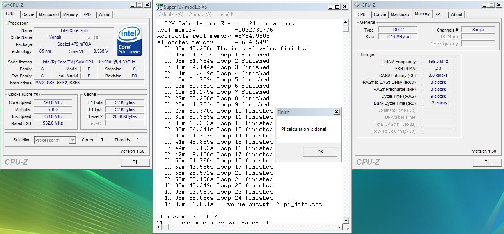Viewport: 504px width, 234px height.
Task: Click the CPU-Z app icon in left window title
Action: pos(5,5)
